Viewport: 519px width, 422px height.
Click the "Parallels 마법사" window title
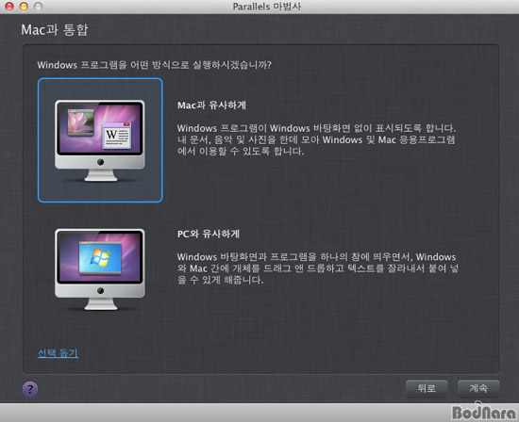pyautogui.click(x=267, y=7)
